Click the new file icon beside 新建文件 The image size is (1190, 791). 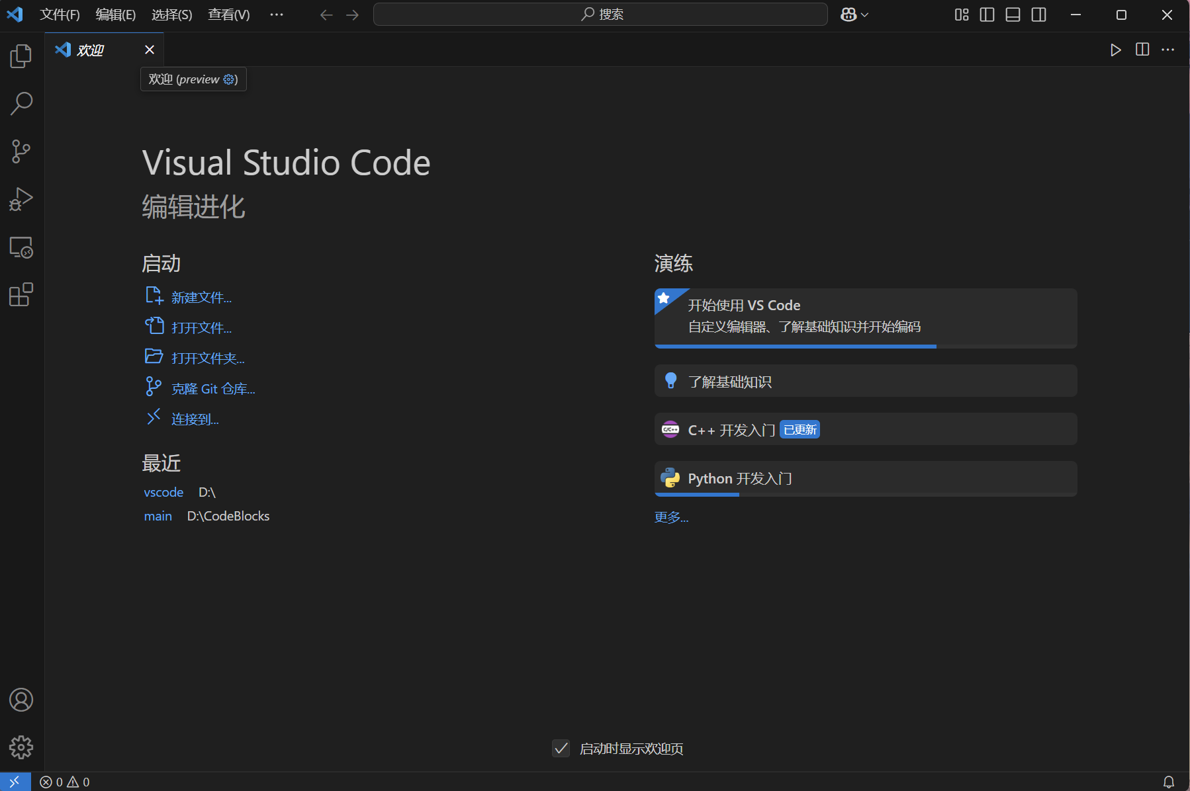[x=154, y=296]
